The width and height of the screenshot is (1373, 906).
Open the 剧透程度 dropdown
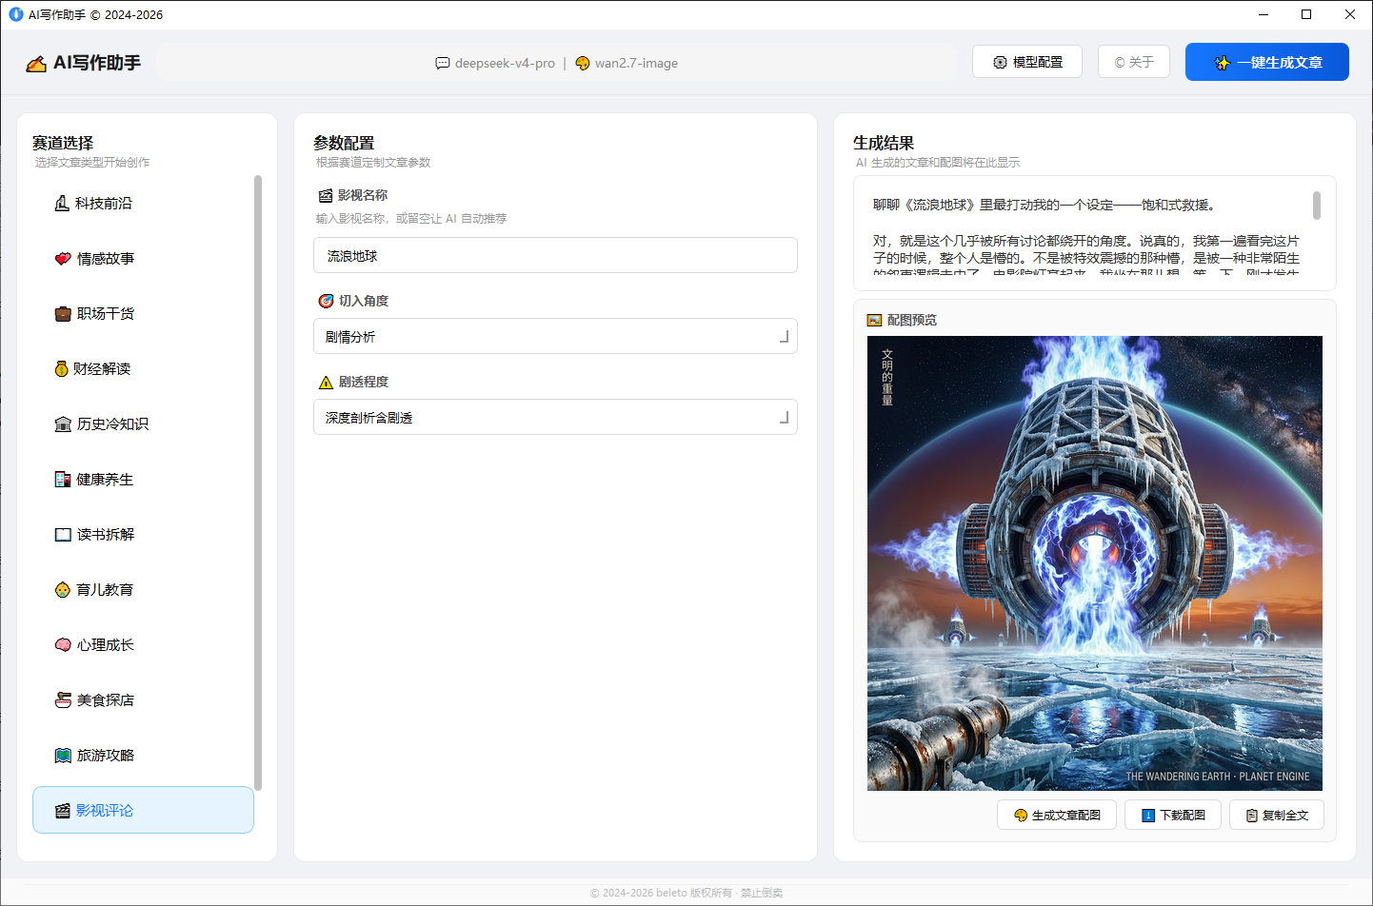coord(555,417)
